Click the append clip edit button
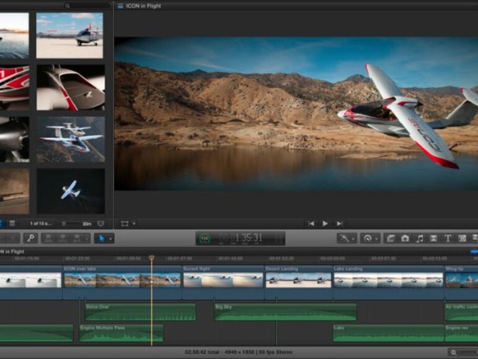This screenshot has width=478, height=359. 77,239
